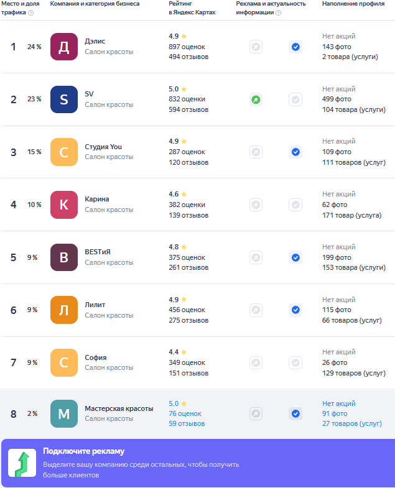The width and height of the screenshot is (395, 488).
Task: Open the 76 оценок rating link
Action: click(185, 413)
